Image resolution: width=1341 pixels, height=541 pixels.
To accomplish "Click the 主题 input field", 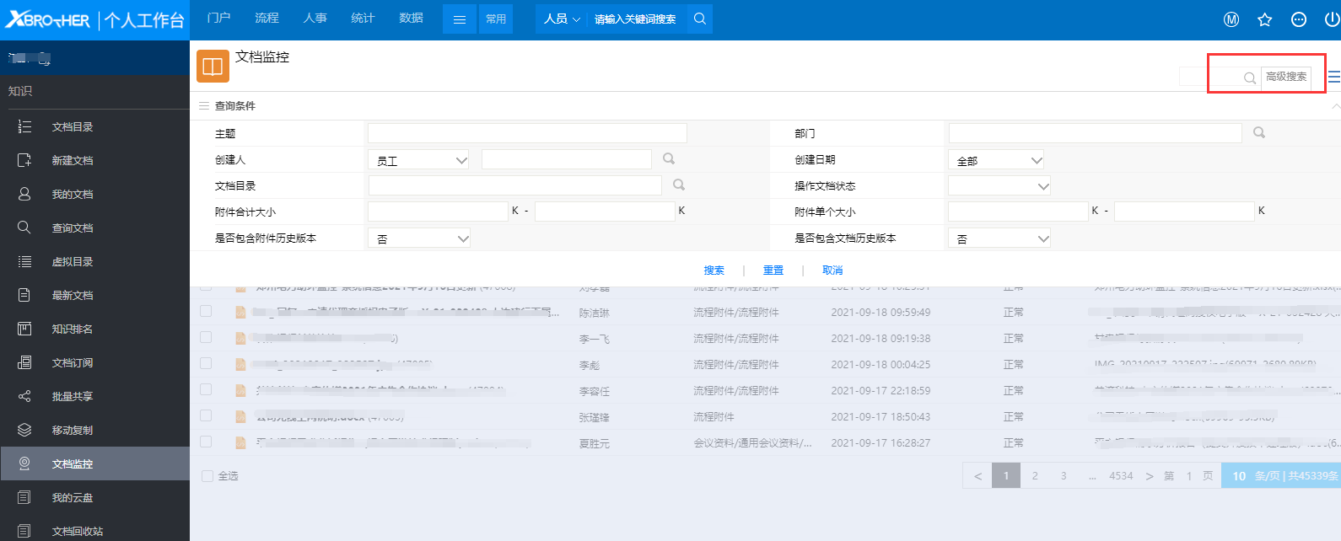I will (527, 133).
